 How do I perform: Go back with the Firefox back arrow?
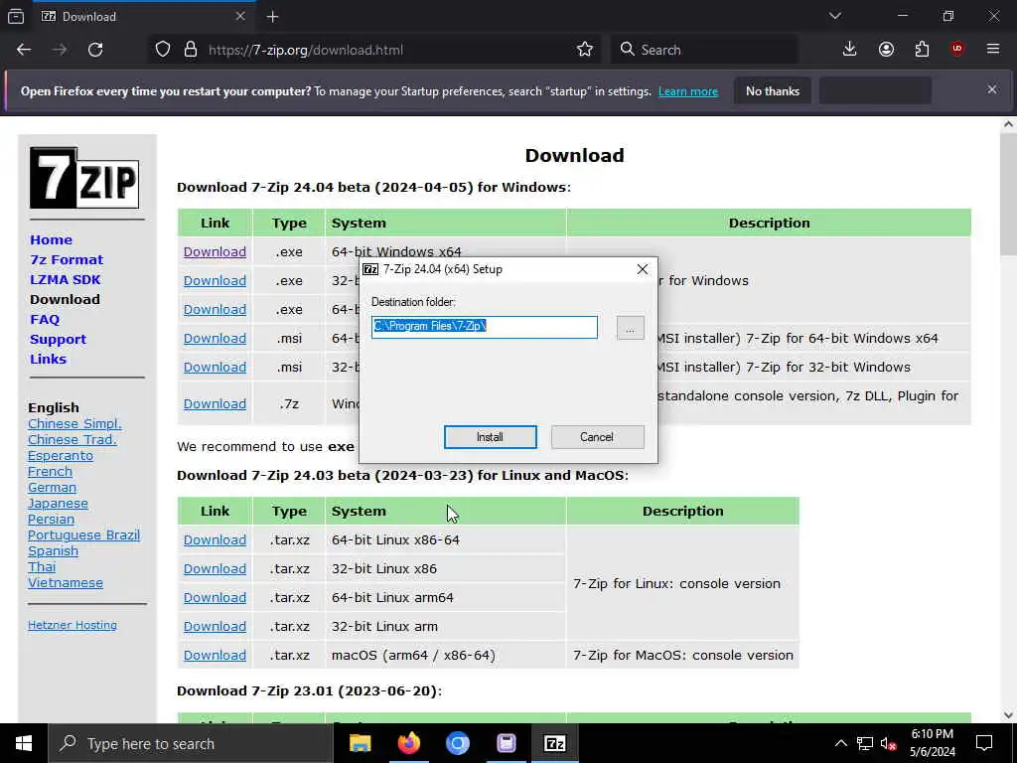pos(24,50)
